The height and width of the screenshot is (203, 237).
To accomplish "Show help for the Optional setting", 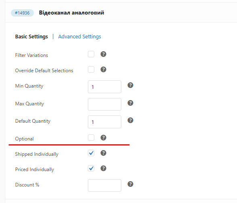I will 103,138.
